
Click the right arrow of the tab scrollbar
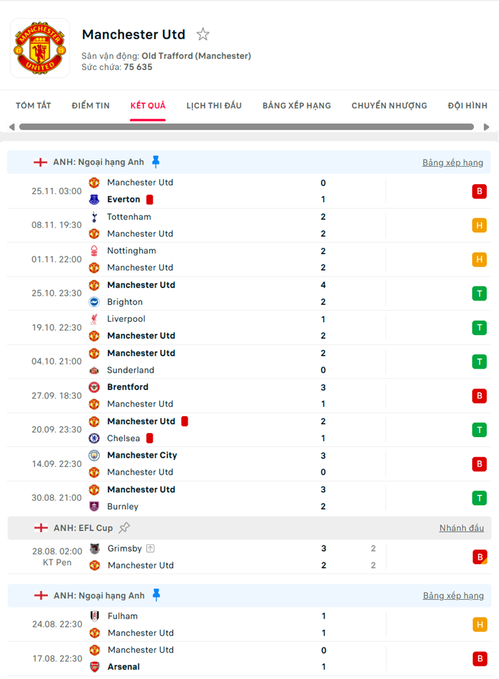coord(486,127)
